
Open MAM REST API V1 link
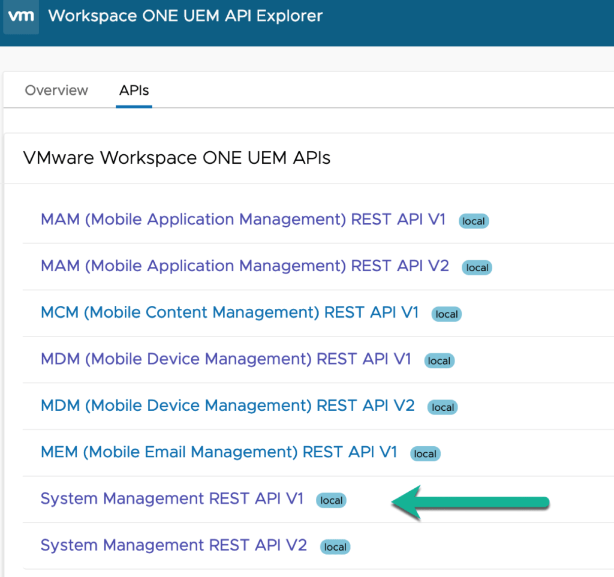coord(243,220)
